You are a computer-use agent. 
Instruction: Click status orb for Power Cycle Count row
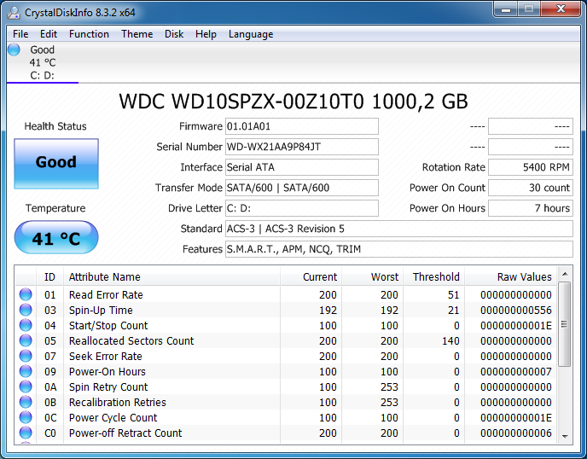point(26,417)
